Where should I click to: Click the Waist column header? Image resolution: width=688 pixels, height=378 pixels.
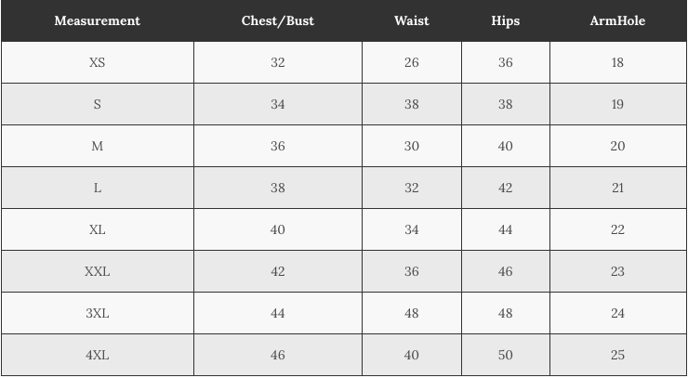tap(411, 20)
